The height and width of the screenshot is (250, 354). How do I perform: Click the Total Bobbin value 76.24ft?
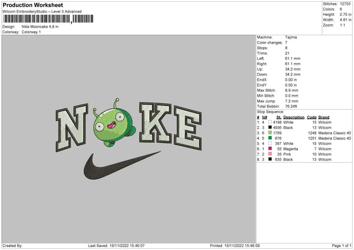(x=291, y=106)
